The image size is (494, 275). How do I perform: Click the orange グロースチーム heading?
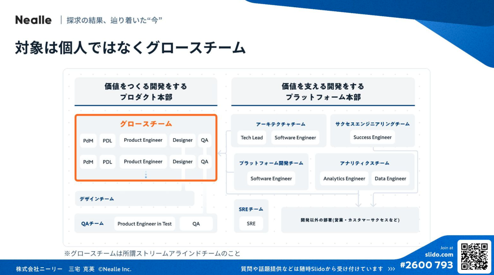click(146, 124)
